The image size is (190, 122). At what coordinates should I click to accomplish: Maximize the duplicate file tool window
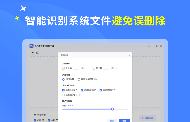pos(157,46)
